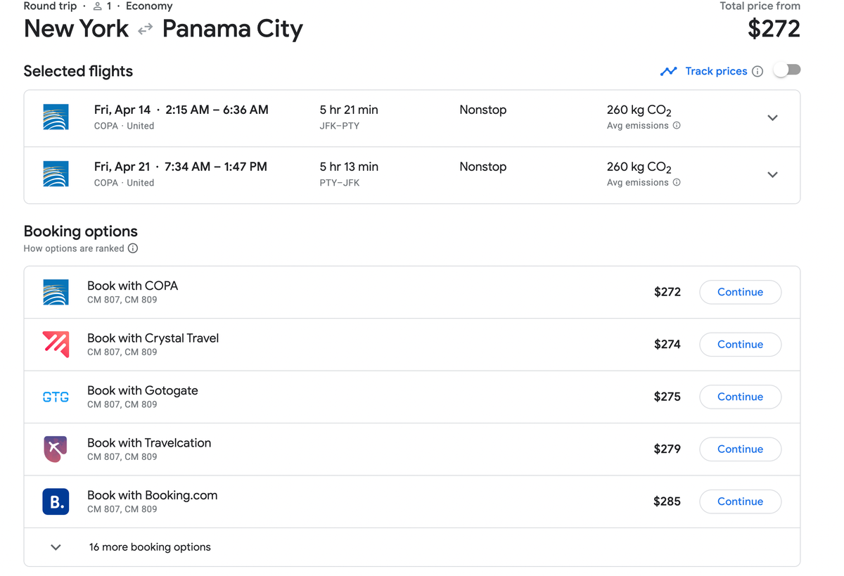Show the 16 more booking options
Image resolution: width=844 pixels, height=576 pixels.
(x=149, y=546)
